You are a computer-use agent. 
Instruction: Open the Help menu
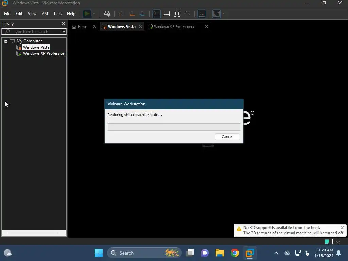coord(71,14)
